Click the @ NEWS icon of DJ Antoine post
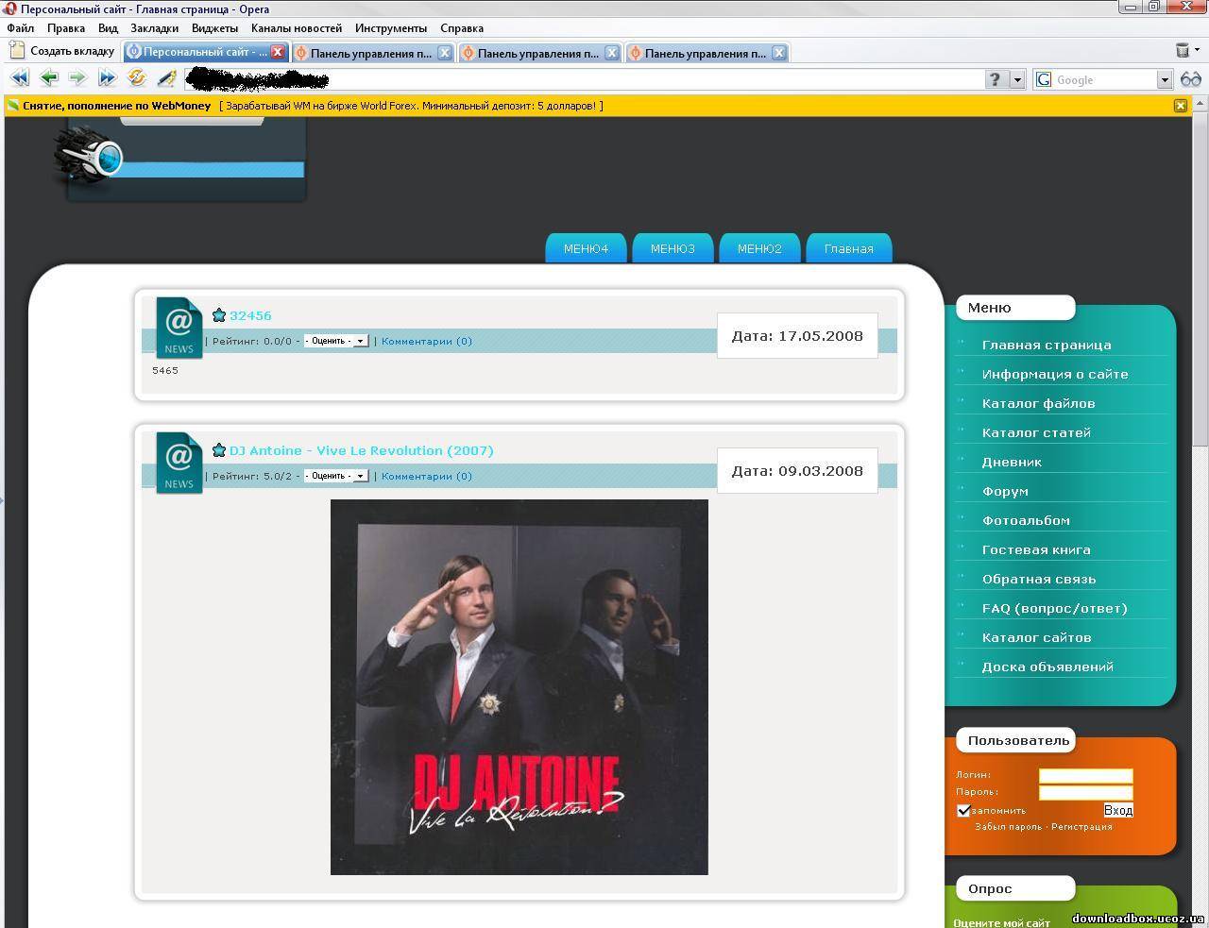This screenshot has height=928, width=1209. pos(179,463)
